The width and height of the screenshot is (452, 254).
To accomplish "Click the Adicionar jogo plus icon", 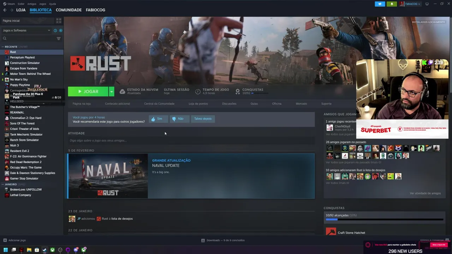I will [x=5, y=240].
